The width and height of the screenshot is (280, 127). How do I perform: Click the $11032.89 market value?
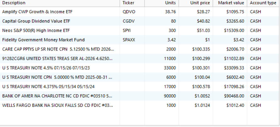point(234,59)
